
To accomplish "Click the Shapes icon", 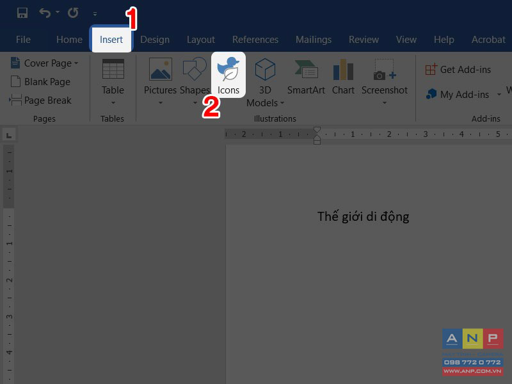I will pos(195,68).
